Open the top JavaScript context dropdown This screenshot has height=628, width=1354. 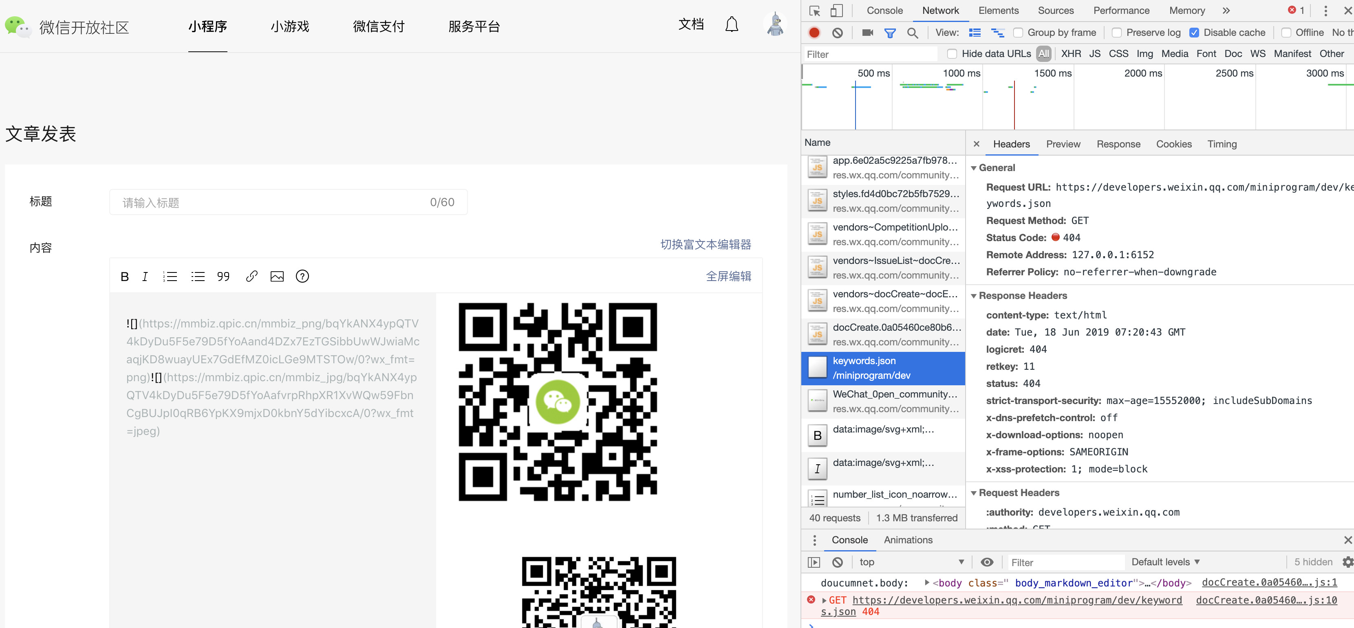pos(911,562)
